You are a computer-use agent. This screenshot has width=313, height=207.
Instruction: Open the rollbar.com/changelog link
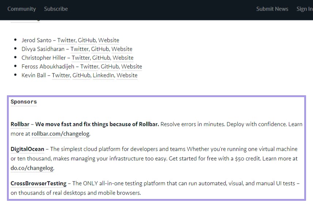pos(61,134)
